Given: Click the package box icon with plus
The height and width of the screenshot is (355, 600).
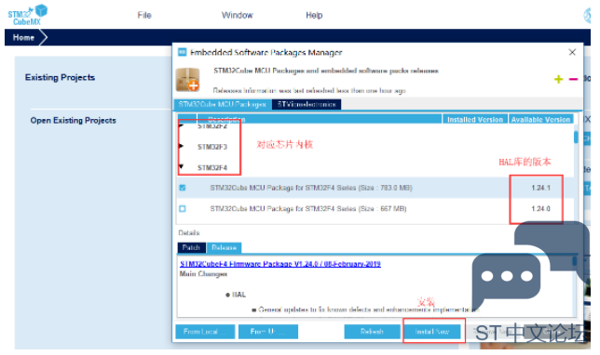Looking at the screenshot, I should coord(187,80).
